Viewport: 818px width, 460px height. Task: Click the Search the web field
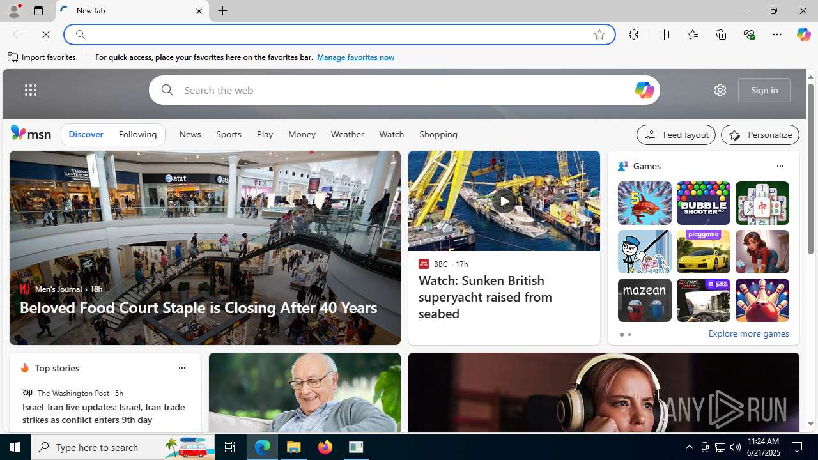click(404, 90)
